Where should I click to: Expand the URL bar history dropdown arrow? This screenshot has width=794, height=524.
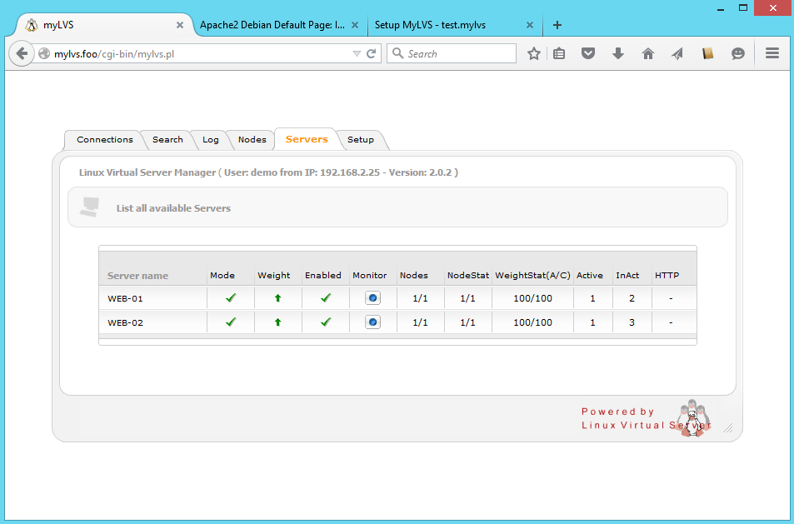point(357,53)
